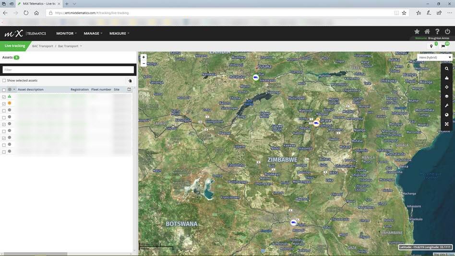
Task: Sort by Registration column
Action: pyautogui.click(x=80, y=90)
